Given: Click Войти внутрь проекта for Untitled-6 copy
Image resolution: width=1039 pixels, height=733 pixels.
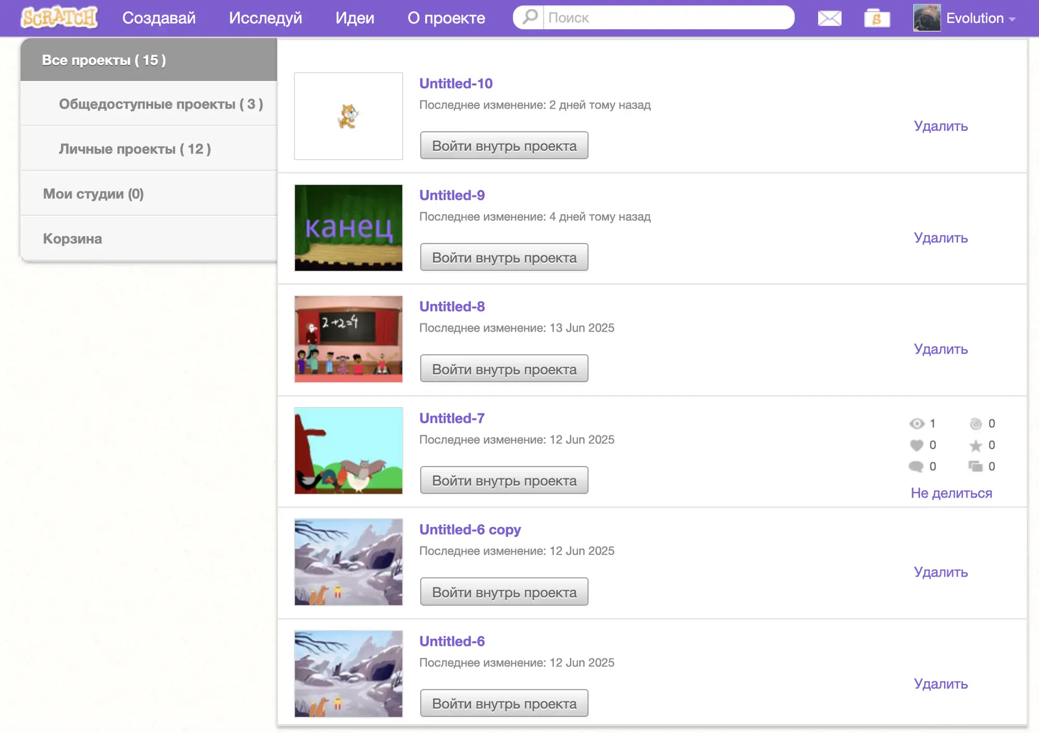Looking at the screenshot, I should [504, 592].
